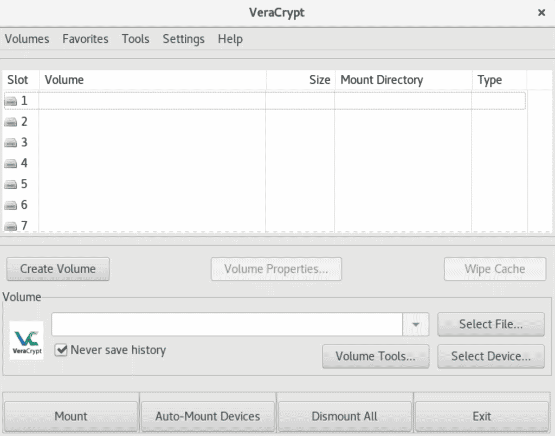Open the Help menu
Screen dimensions: 555x436
click(230, 39)
